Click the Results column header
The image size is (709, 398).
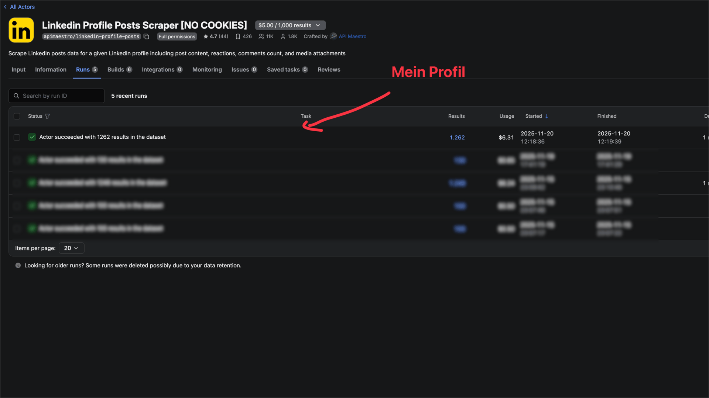point(456,116)
